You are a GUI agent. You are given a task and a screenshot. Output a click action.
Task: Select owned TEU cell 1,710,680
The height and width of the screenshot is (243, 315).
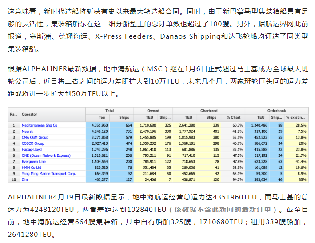[146, 125]
